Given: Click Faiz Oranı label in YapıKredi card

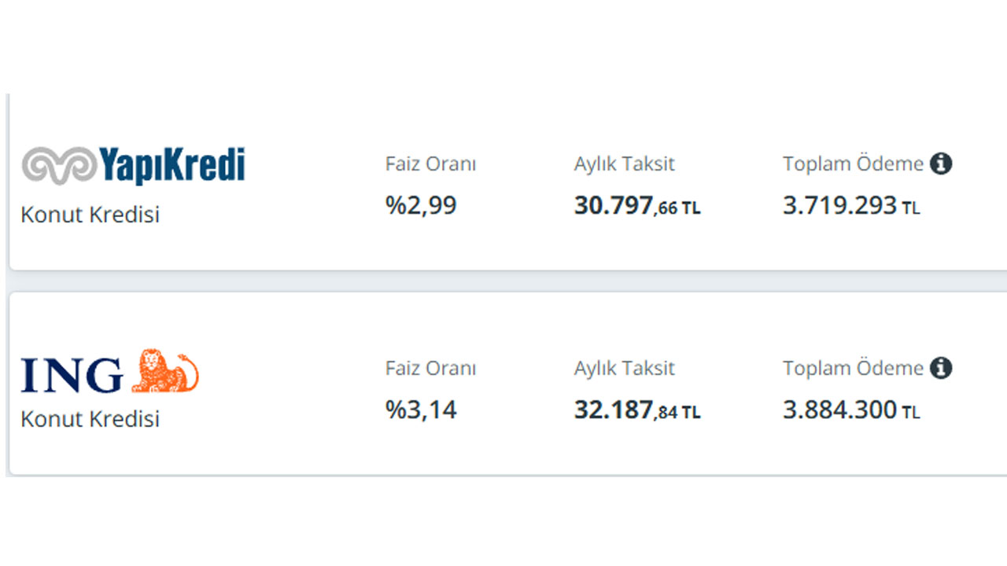Looking at the screenshot, I should (x=430, y=164).
